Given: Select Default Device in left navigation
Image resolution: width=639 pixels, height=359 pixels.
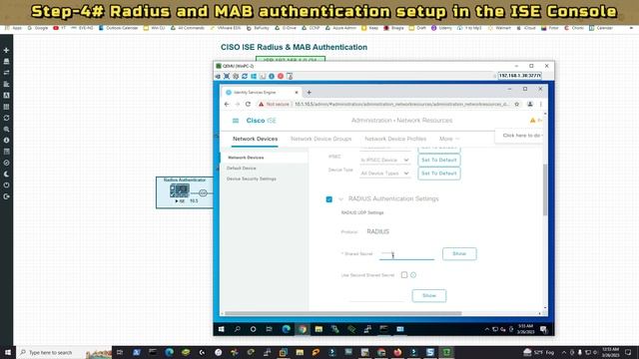Looking at the screenshot, I should click(x=242, y=169).
